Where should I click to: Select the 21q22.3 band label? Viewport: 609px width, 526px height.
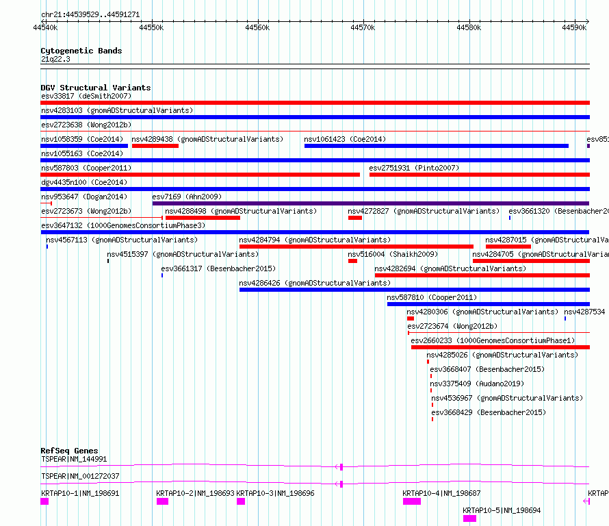[x=55, y=59]
